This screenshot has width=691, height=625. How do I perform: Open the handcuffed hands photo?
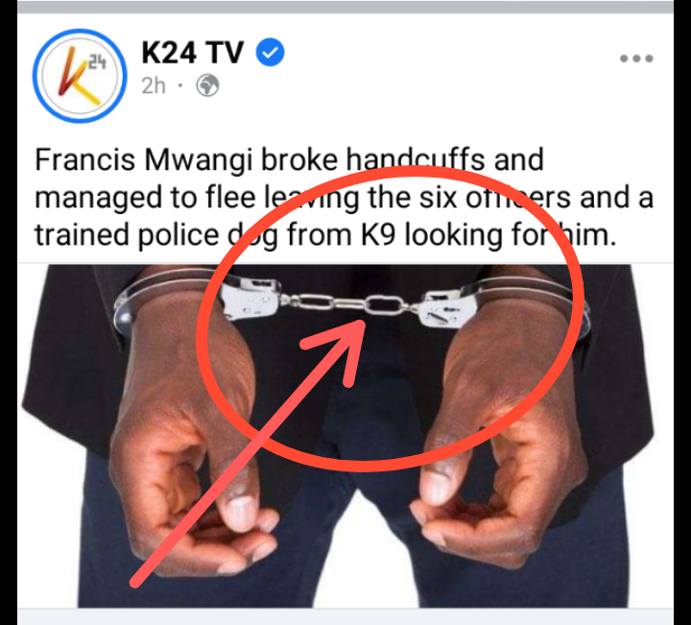[345, 436]
